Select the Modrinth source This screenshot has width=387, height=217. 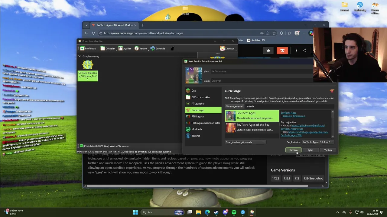tap(203, 129)
